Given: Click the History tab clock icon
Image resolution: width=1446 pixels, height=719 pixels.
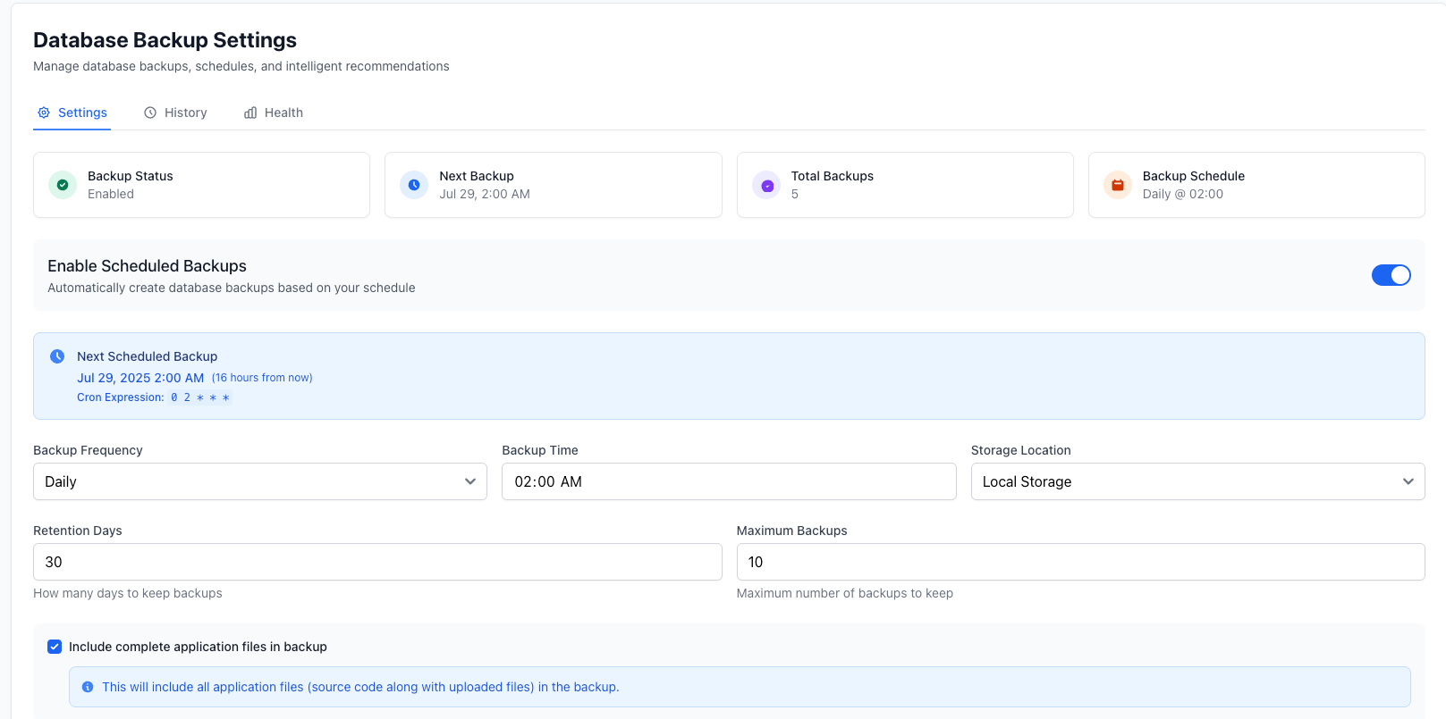Looking at the screenshot, I should click(150, 113).
